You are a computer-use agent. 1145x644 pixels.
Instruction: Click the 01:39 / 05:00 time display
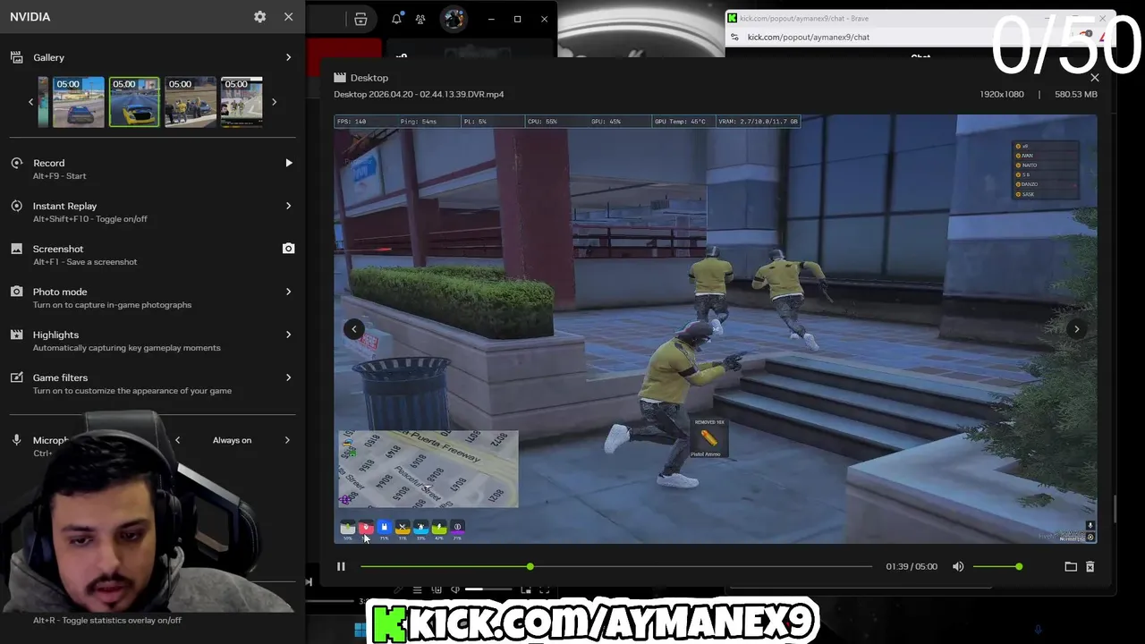(x=912, y=566)
